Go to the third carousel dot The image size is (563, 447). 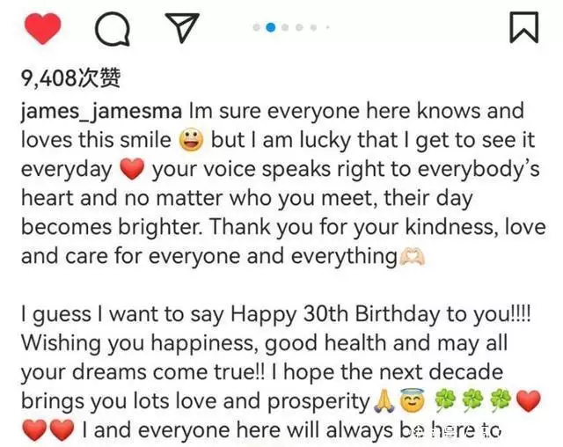click(x=285, y=27)
